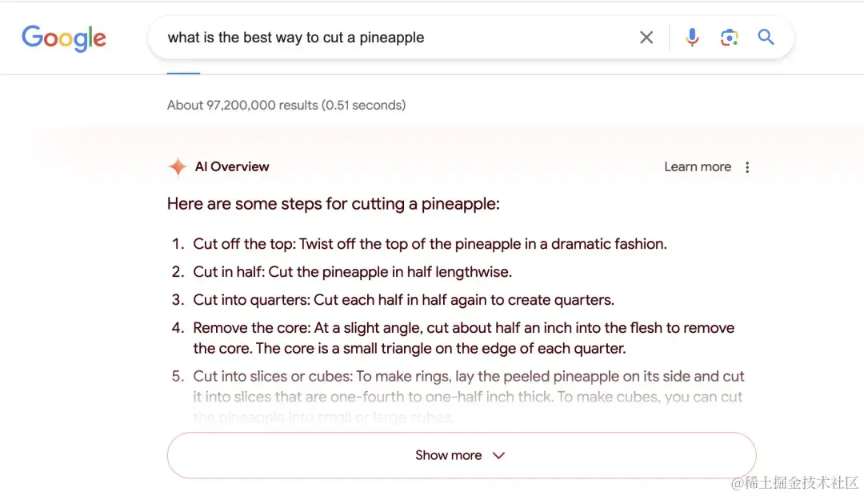Click the AI Overview sparkle icon
The image size is (864, 496).
coord(177,167)
